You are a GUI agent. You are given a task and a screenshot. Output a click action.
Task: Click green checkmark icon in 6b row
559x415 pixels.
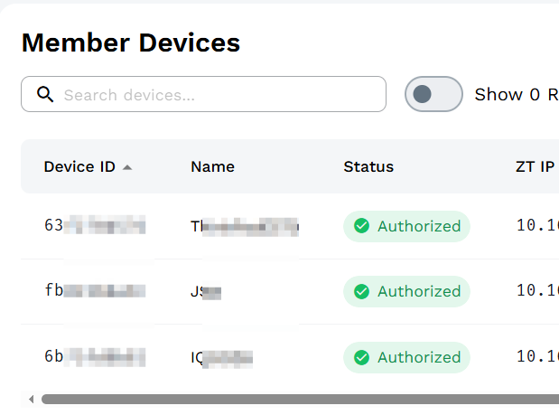(x=361, y=357)
